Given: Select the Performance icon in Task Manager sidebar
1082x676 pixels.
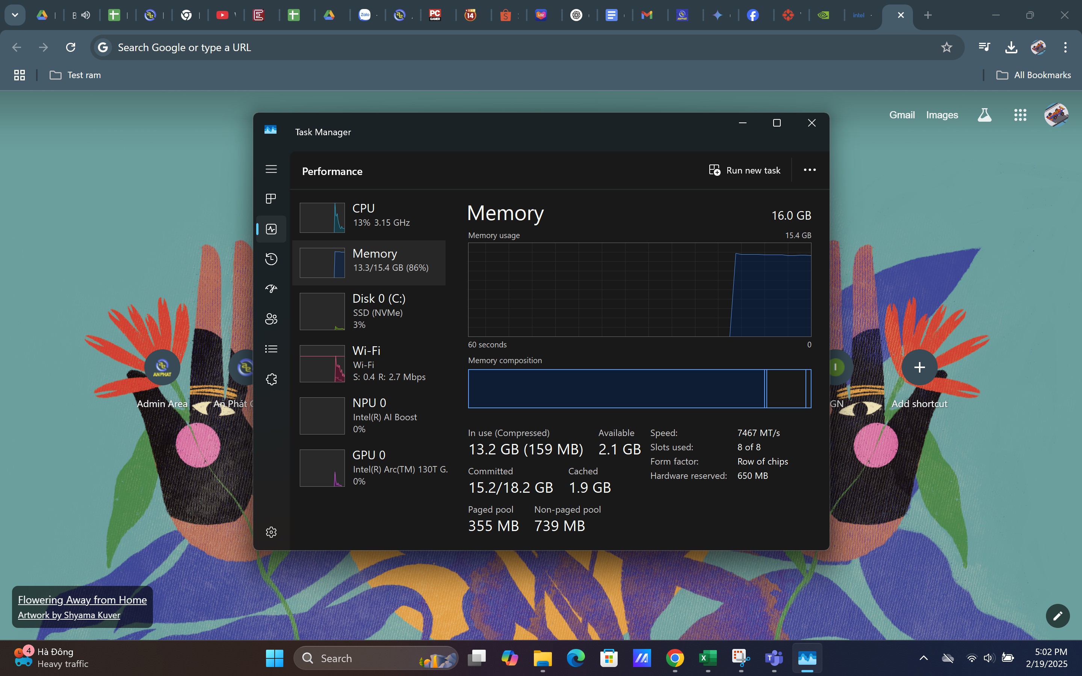Looking at the screenshot, I should (271, 229).
